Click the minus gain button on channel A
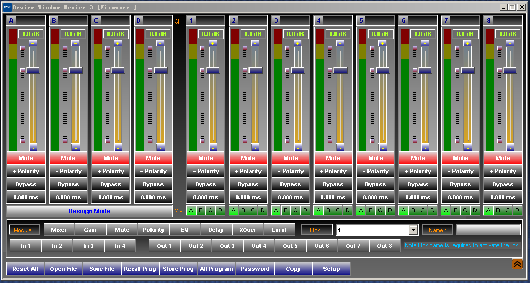Image resolution: width=530 pixels, height=283 pixels. pos(33,148)
